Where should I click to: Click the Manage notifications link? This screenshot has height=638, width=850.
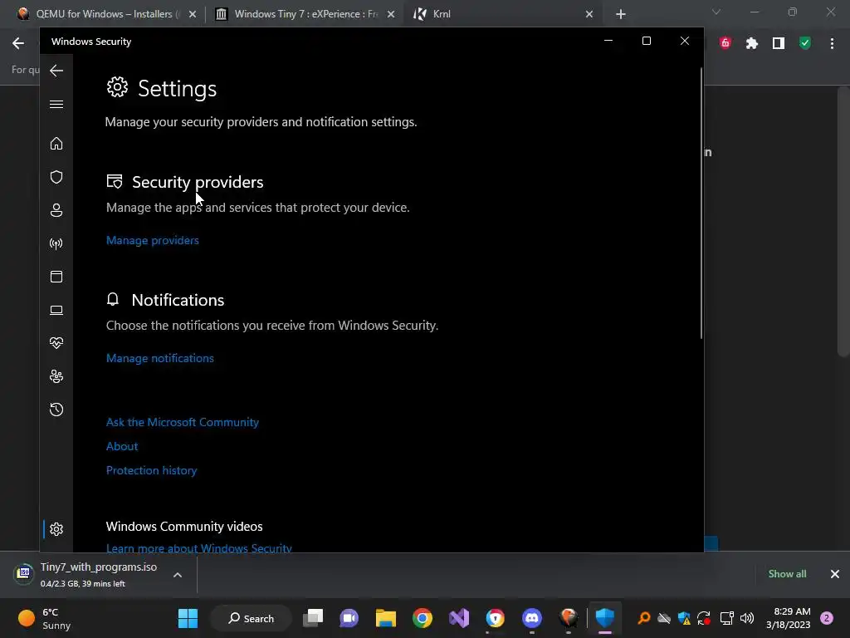(160, 358)
